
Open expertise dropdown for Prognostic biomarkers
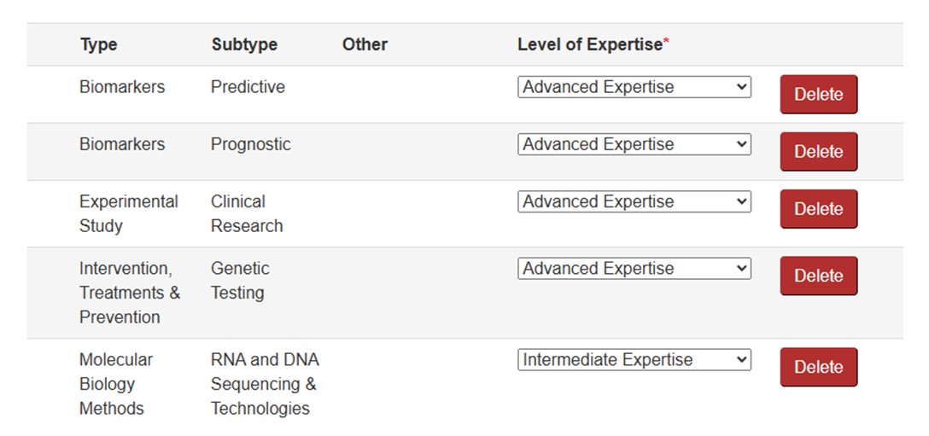[634, 144]
